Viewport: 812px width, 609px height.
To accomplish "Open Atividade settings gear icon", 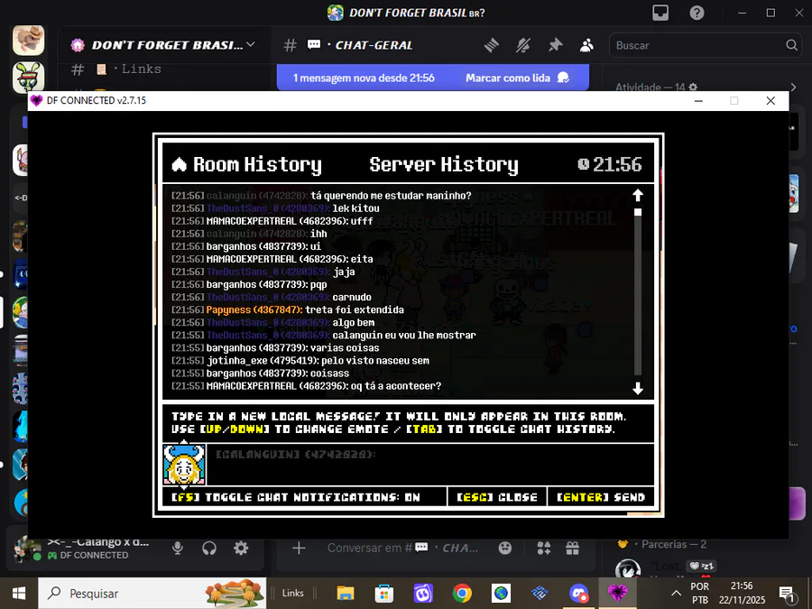I will pos(693,87).
